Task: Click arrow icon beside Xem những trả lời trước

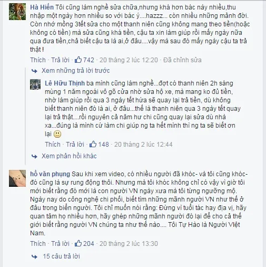Action: tap(34, 71)
